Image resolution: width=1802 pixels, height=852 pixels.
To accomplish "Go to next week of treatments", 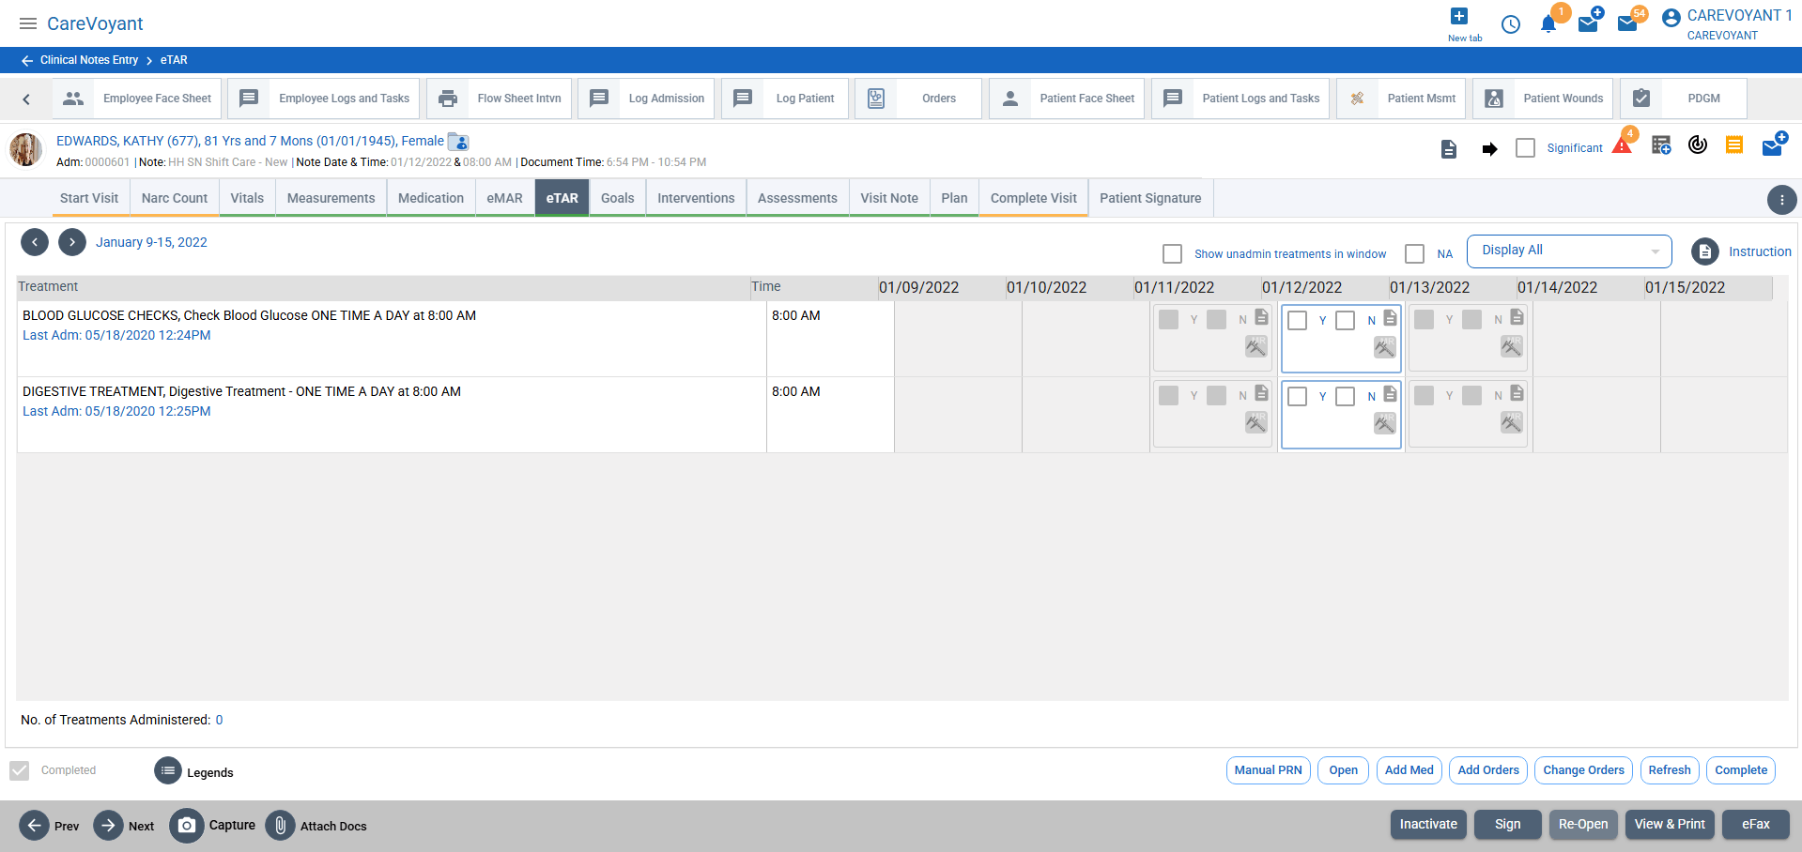I will [72, 242].
